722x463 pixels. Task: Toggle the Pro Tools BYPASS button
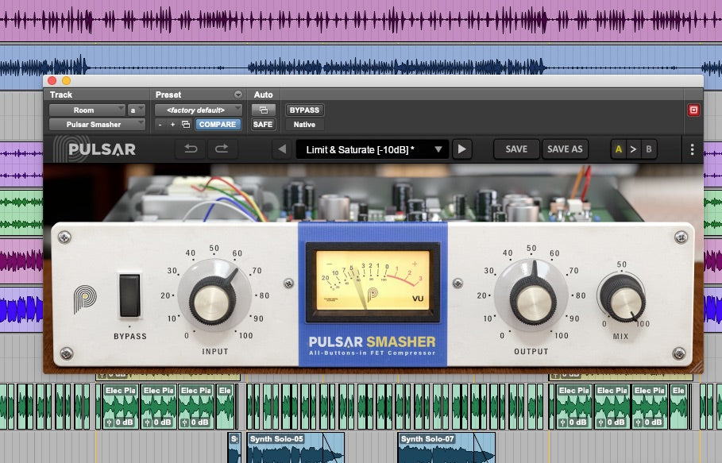(304, 110)
